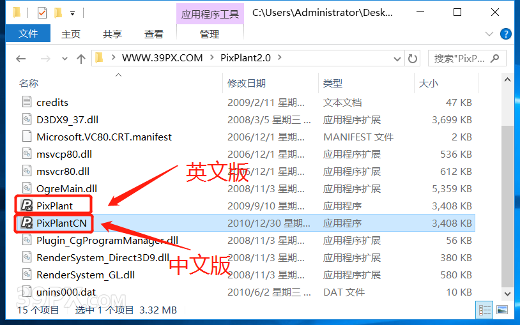The height and width of the screenshot is (325, 520).
Task: Click the vertical scrollbar down arrow
Action: 507,293
